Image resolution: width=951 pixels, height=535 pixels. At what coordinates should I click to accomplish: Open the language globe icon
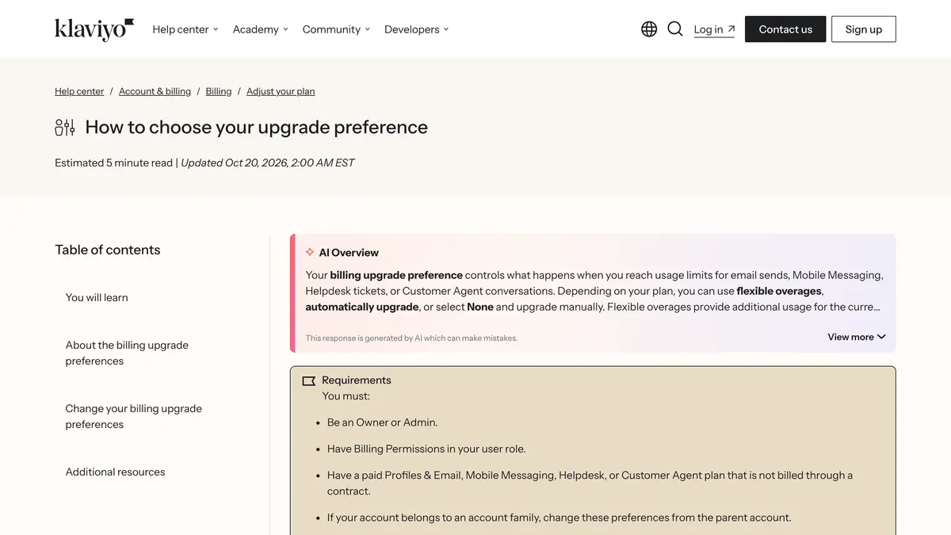[649, 29]
